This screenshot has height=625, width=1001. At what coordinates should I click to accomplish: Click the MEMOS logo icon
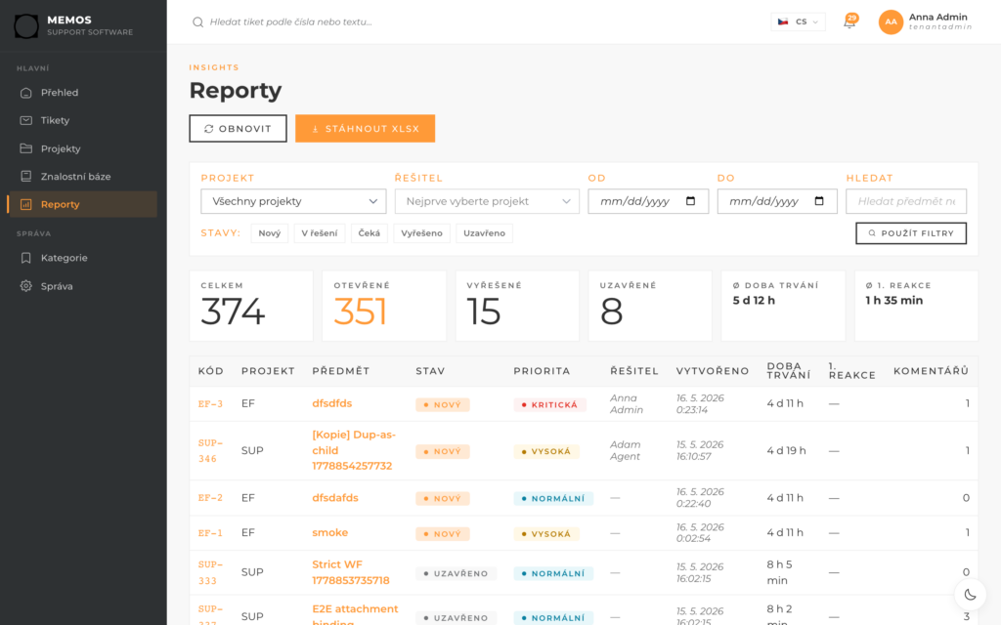click(26, 25)
